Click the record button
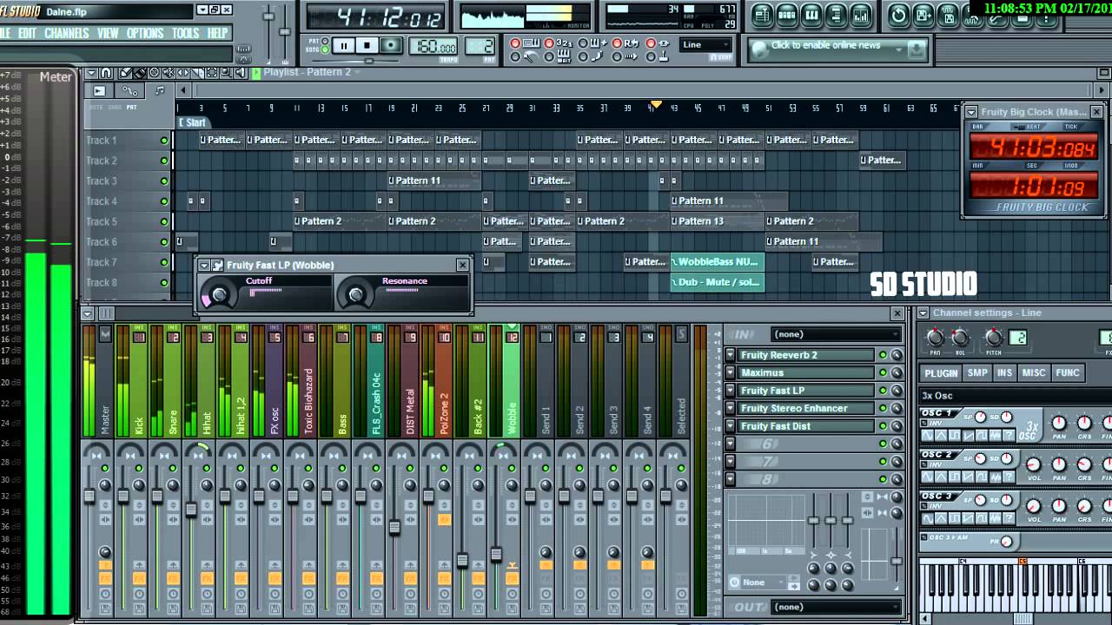 (x=391, y=45)
